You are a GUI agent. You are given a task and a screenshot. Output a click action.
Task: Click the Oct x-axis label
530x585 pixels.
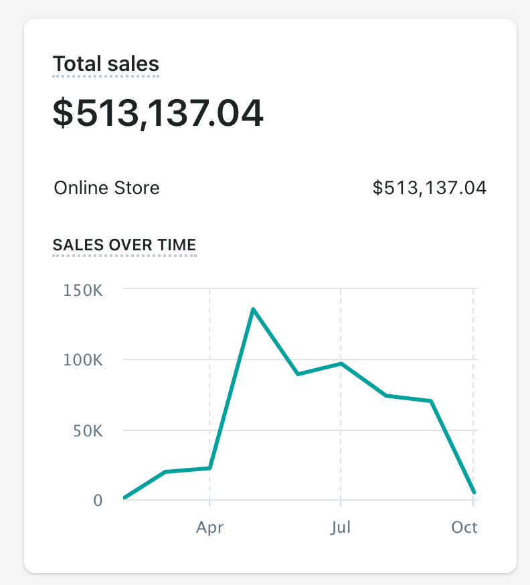click(x=464, y=527)
